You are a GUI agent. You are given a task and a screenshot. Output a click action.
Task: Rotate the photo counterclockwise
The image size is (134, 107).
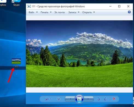(98, 99)
